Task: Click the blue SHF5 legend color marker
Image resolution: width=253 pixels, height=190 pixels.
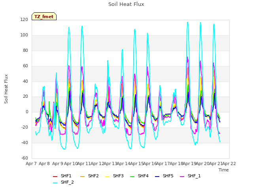Action: pyautogui.click(x=157, y=177)
